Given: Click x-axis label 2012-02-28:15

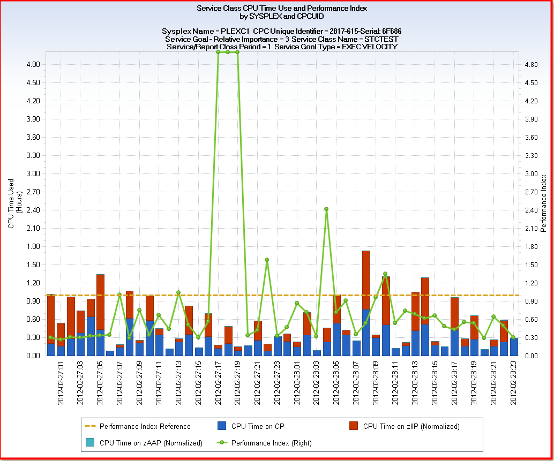Looking at the screenshot, I should click(x=434, y=383).
